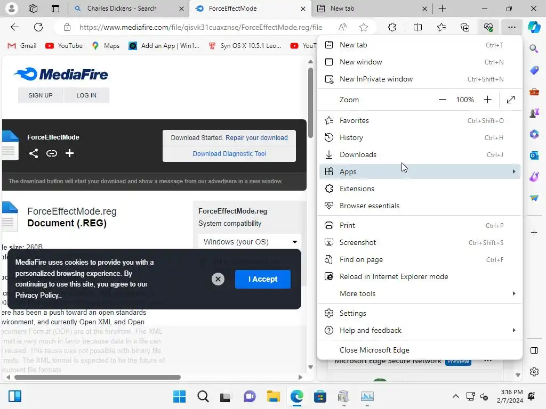This screenshot has width=546, height=409.
Task: Toggle Split screen icon in toolbar
Action: tap(417, 27)
